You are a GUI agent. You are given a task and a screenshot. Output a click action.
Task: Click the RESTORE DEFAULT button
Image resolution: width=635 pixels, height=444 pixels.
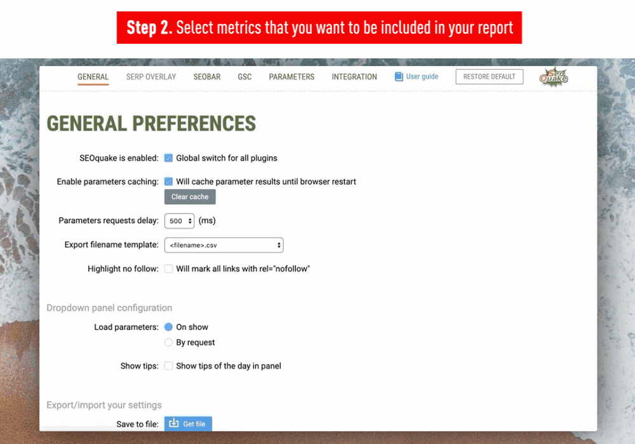(489, 76)
